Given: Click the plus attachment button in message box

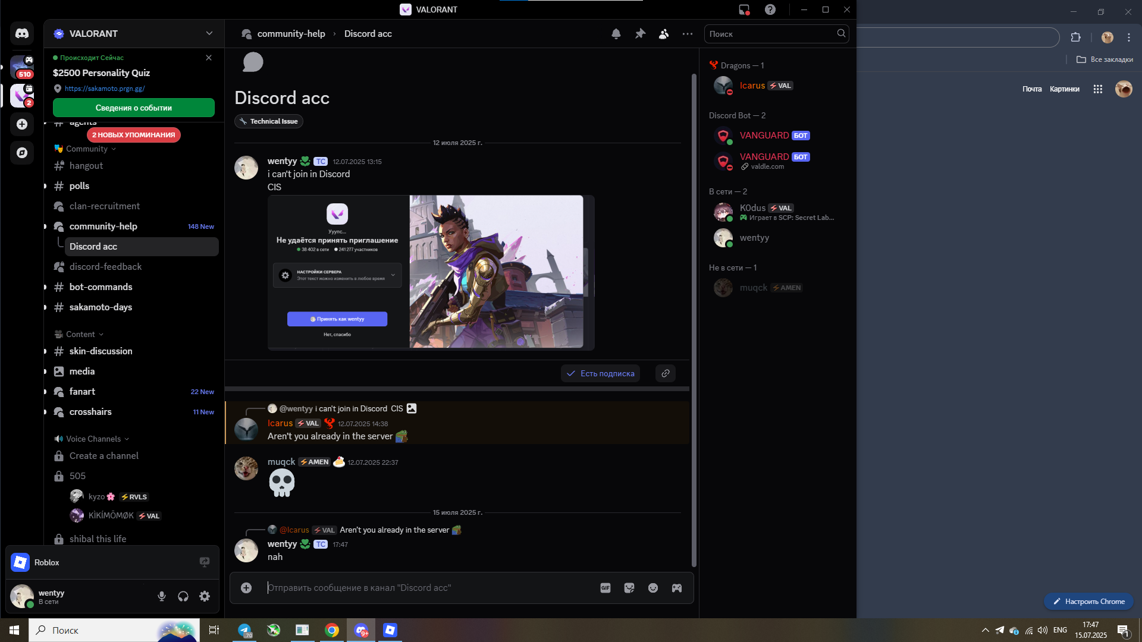Looking at the screenshot, I should (246, 588).
